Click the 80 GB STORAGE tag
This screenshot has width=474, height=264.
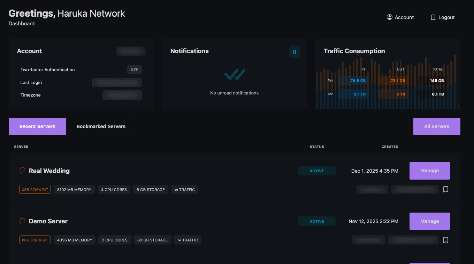(x=152, y=240)
